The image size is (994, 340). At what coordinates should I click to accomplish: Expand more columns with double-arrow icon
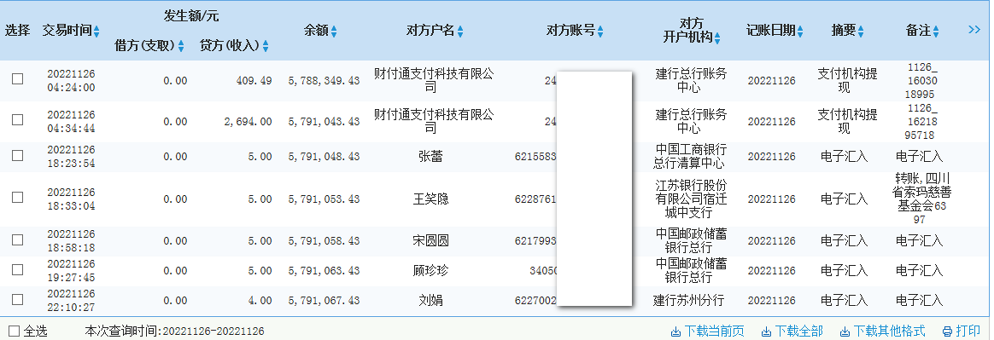[x=975, y=30]
